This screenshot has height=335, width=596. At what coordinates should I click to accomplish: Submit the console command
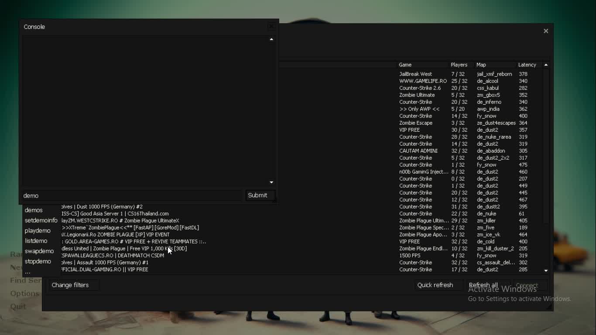[x=260, y=195]
